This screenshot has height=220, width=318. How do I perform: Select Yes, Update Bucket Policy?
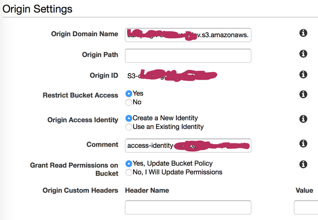pos(129,164)
